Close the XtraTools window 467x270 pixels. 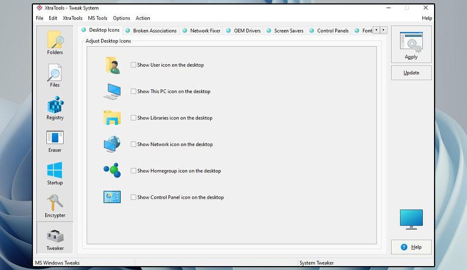(x=426, y=8)
